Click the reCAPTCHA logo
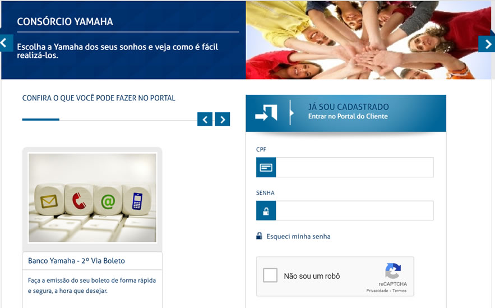Image resolution: width=495 pixels, height=308 pixels. pyautogui.click(x=393, y=271)
